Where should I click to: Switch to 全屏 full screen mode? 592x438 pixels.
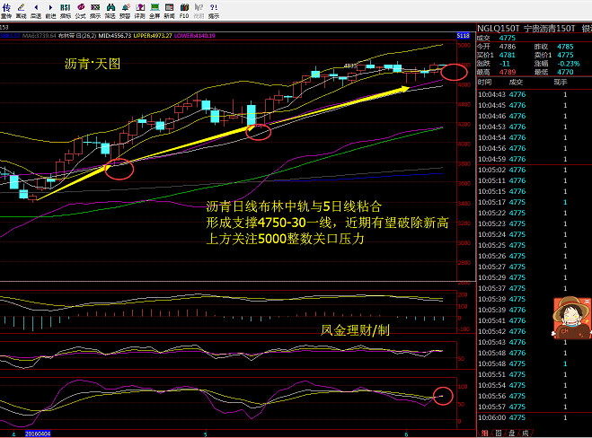click(x=155, y=10)
